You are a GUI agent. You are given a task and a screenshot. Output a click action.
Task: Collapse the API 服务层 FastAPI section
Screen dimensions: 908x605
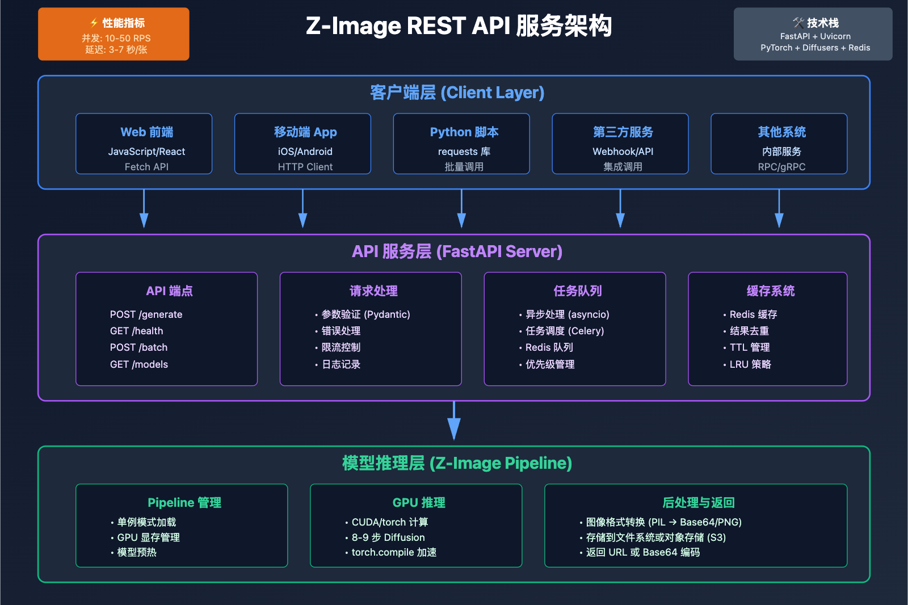tap(457, 251)
